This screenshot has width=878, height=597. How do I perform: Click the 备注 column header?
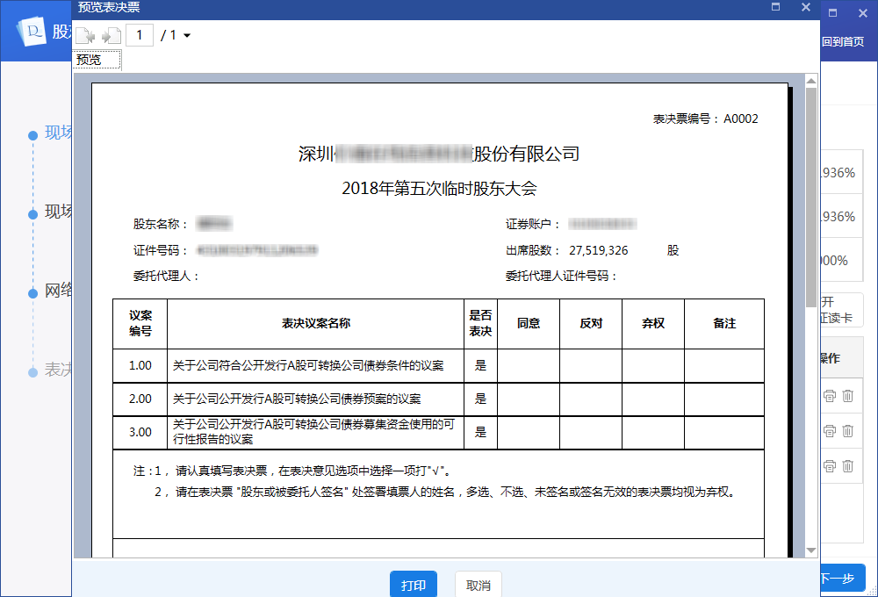pos(724,324)
